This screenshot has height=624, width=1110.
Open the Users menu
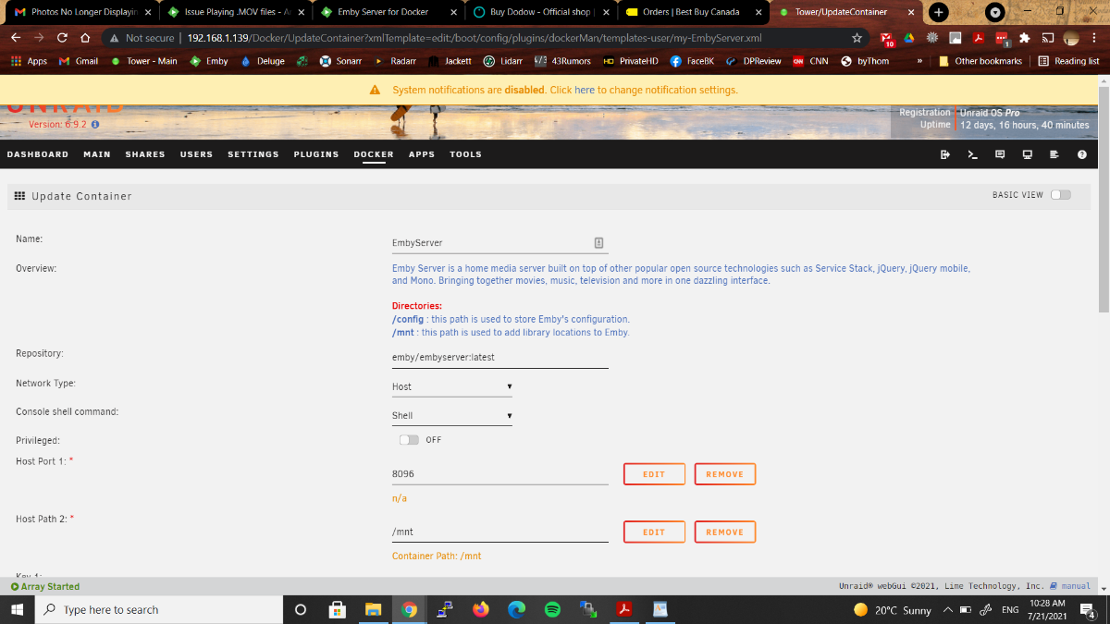pos(196,154)
